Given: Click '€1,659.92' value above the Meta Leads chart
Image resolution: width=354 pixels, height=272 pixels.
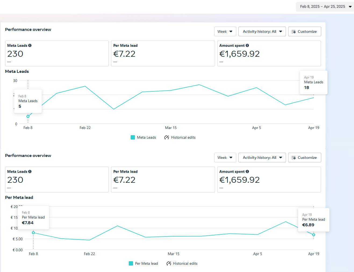Looking at the screenshot, I should (x=239, y=54).
